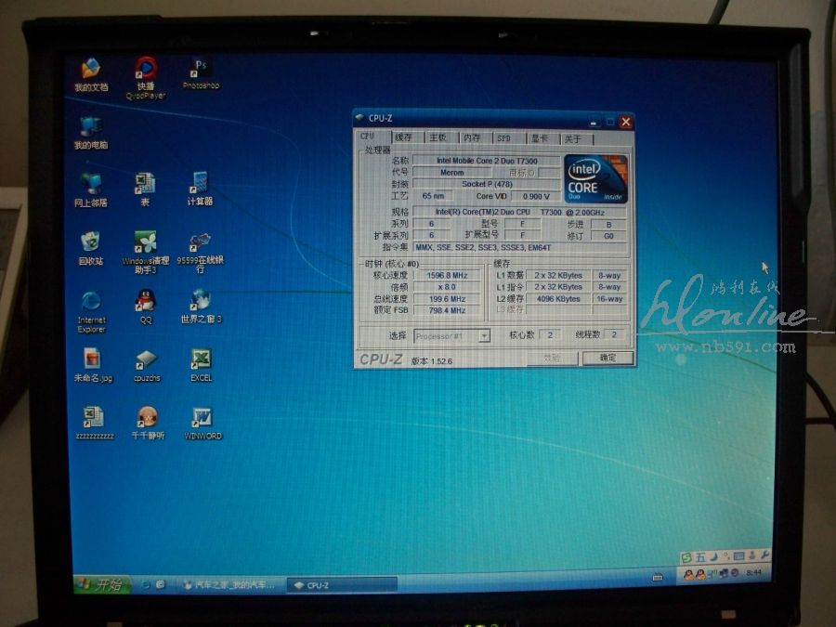Click the bus speed value '199.6 MHz'

click(447, 298)
